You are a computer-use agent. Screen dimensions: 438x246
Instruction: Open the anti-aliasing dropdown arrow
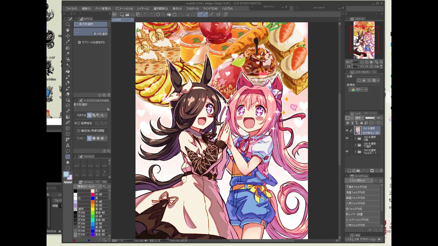(x=106, y=138)
